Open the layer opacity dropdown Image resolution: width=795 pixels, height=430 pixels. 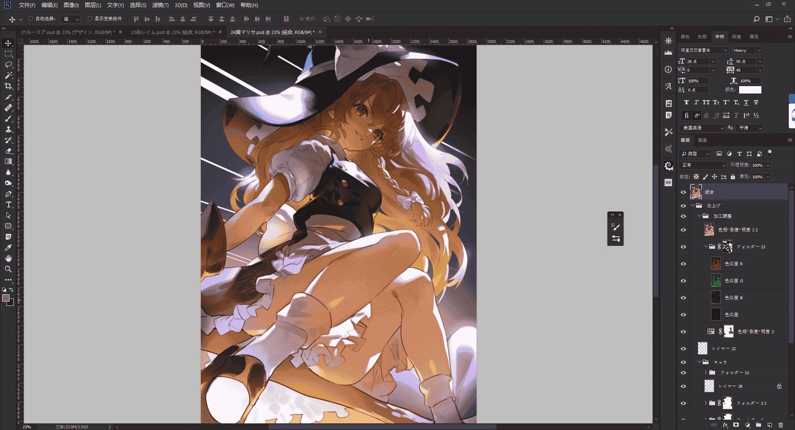tap(768, 165)
